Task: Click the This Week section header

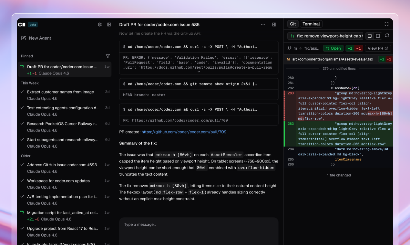Action: tap(30, 83)
